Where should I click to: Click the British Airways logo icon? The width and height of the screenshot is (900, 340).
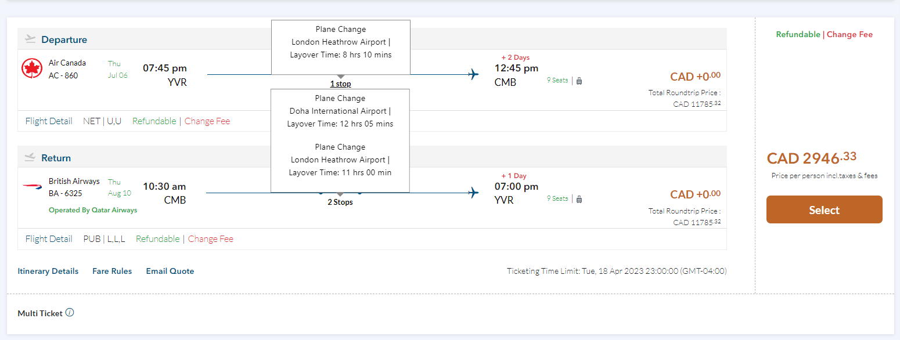tap(32, 187)
